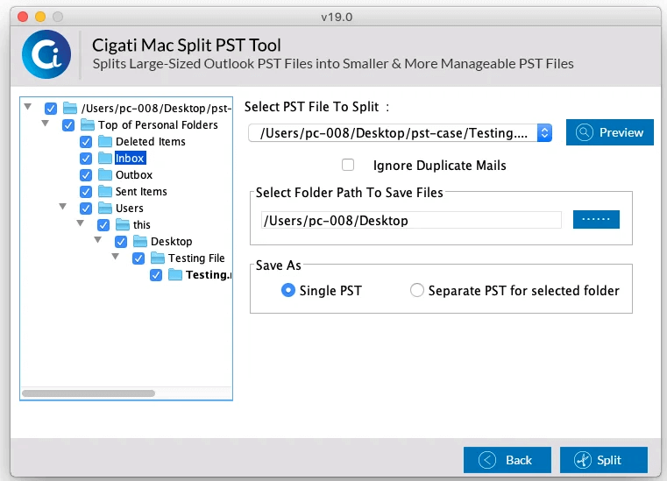This screenshot has height=481, width=667.
Task: Select the Testing File tree label
Action: [196, 258]
